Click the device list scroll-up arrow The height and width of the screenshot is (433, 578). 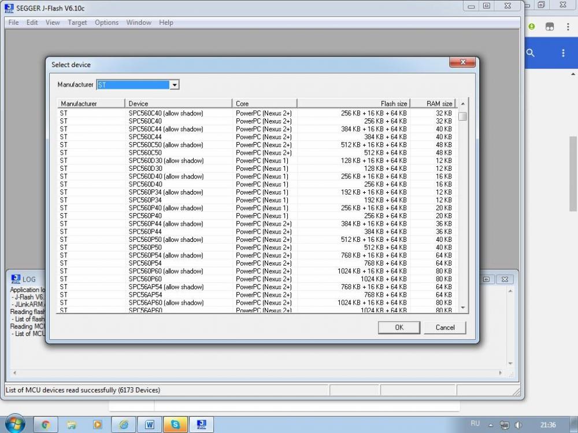(462, 104)
